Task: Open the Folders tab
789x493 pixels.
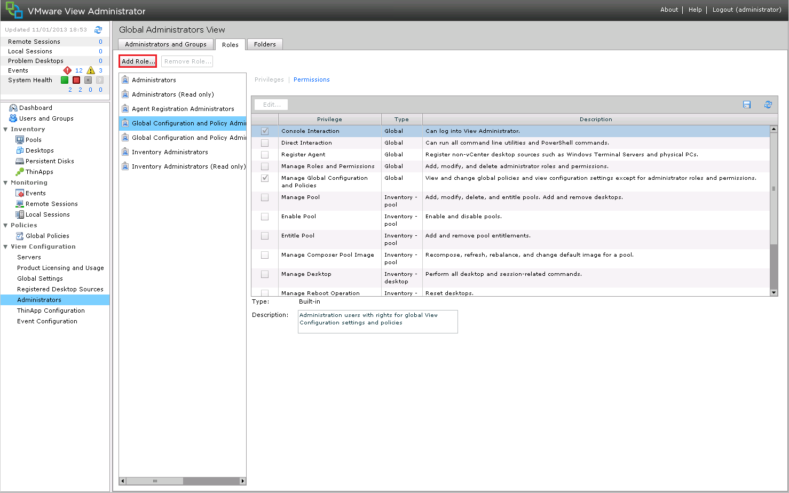Action: coord(265,44)
